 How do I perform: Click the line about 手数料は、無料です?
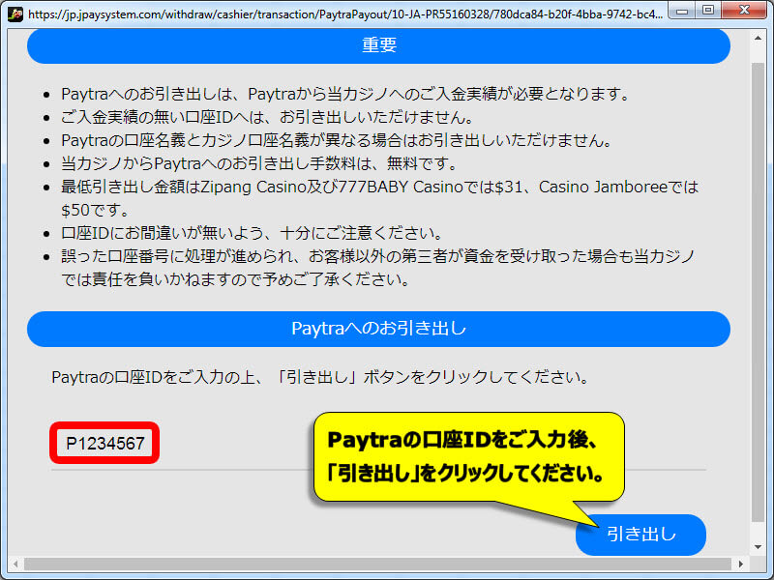tap(260, 163)
